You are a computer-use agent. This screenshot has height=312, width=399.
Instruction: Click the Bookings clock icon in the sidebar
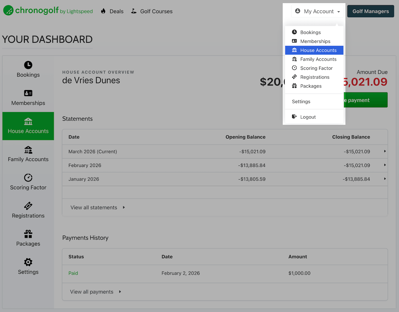(28, 65)
